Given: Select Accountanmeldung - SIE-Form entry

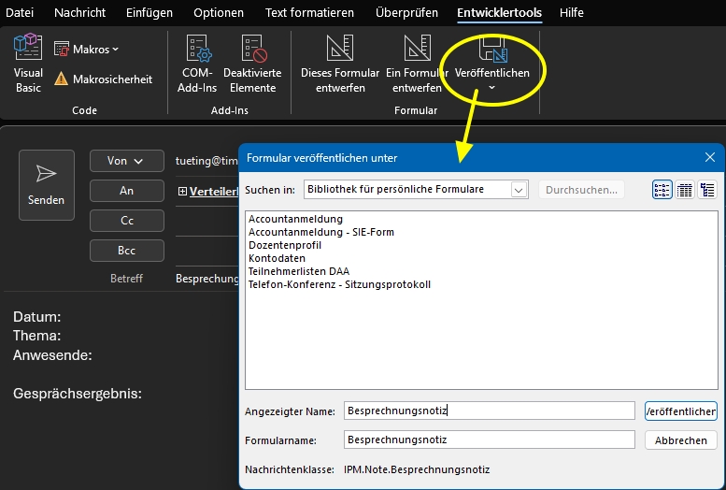Looking at the screenshot, I should (320, 232).
